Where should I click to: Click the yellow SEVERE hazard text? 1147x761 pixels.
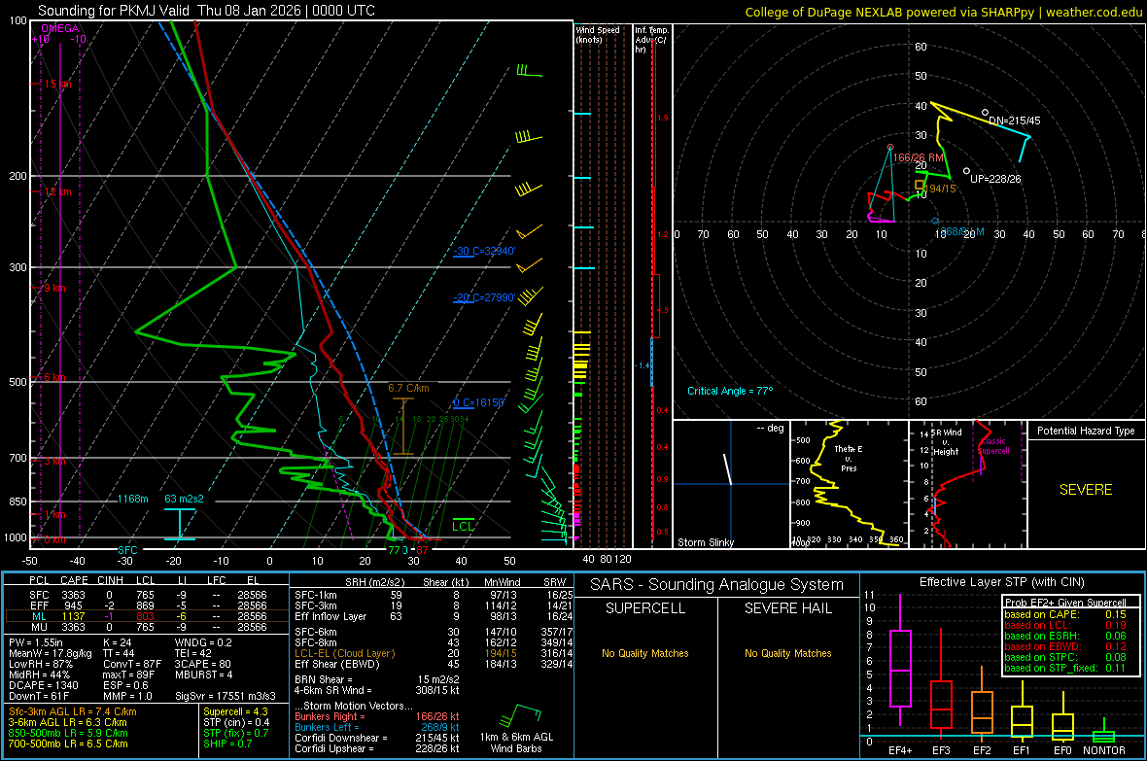[x=1086, y=490]
